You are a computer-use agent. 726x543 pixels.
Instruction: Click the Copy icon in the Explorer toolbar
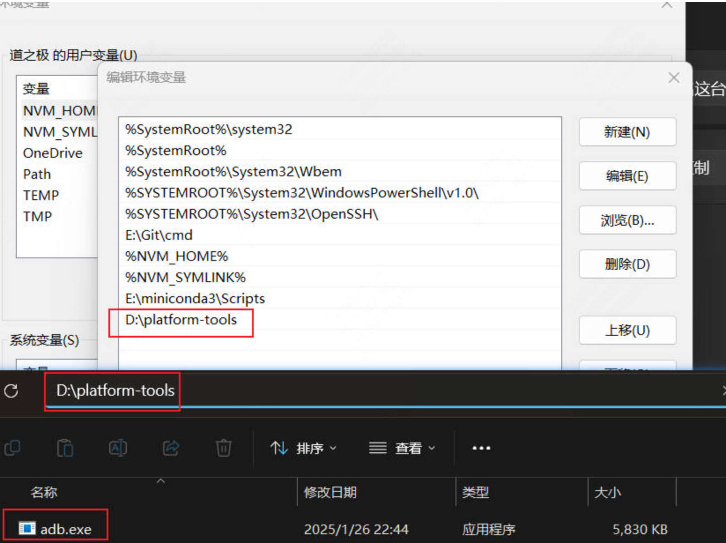click(x=13, y=448)
